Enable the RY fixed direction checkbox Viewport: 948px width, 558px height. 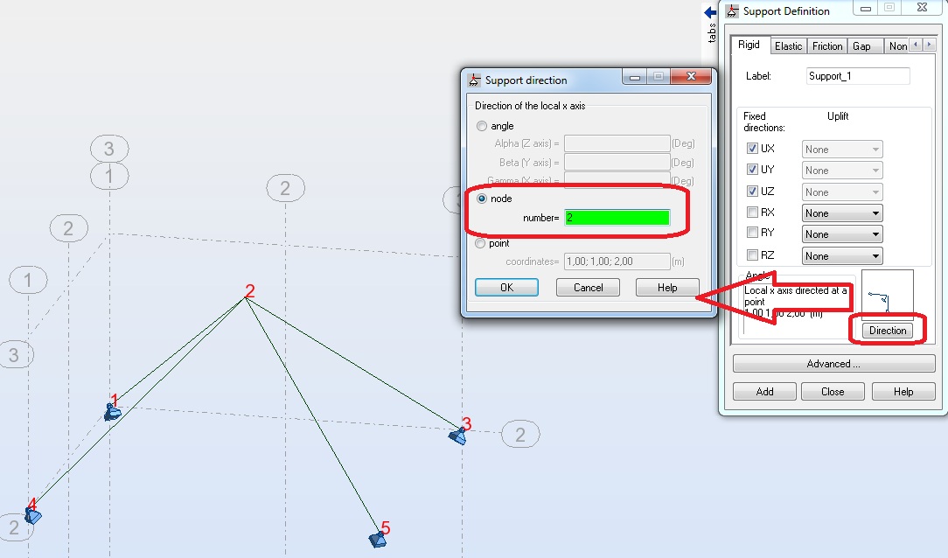click(x=752, y=233)
